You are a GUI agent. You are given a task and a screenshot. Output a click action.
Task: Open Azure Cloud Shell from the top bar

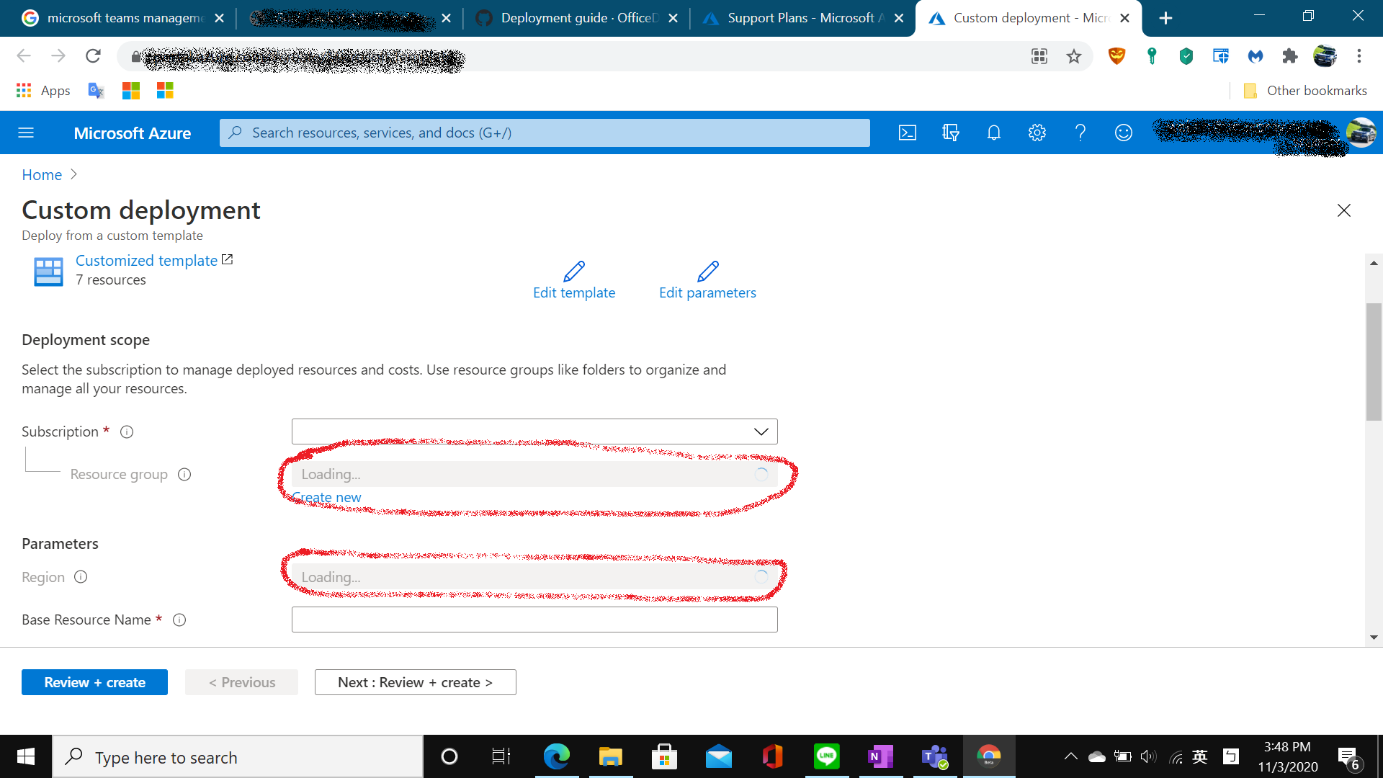point(908,133)
